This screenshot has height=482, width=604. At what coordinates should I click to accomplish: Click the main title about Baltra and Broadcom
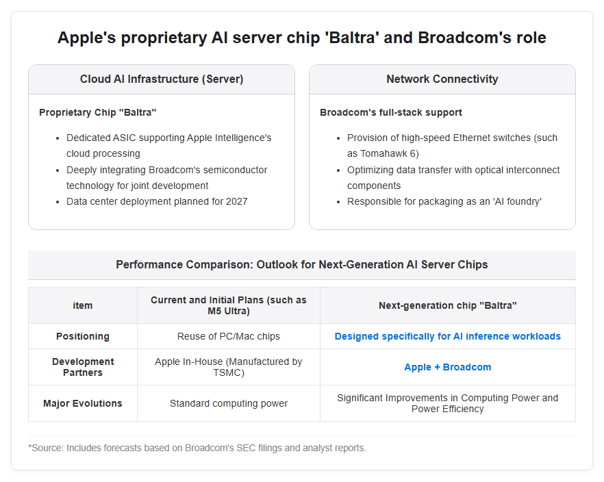click(x=301, y=38)
